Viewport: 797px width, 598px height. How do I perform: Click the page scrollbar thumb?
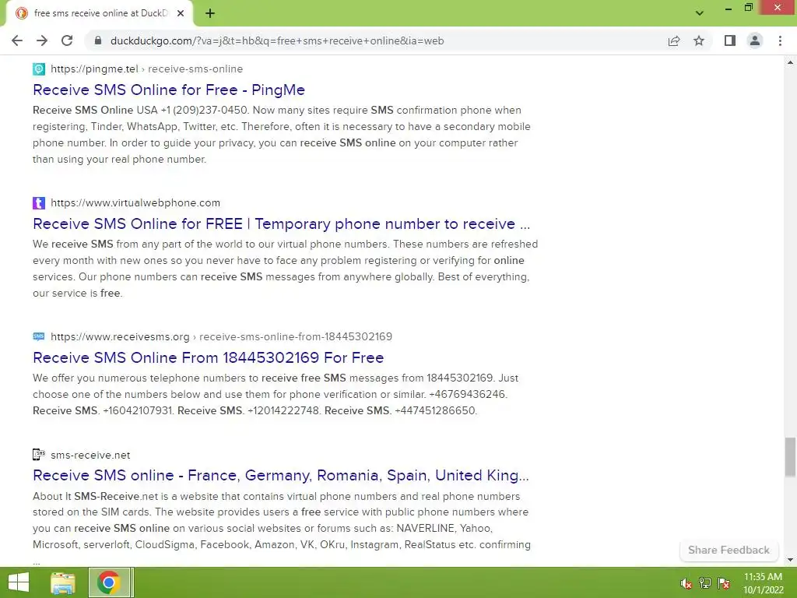[790, 456]
